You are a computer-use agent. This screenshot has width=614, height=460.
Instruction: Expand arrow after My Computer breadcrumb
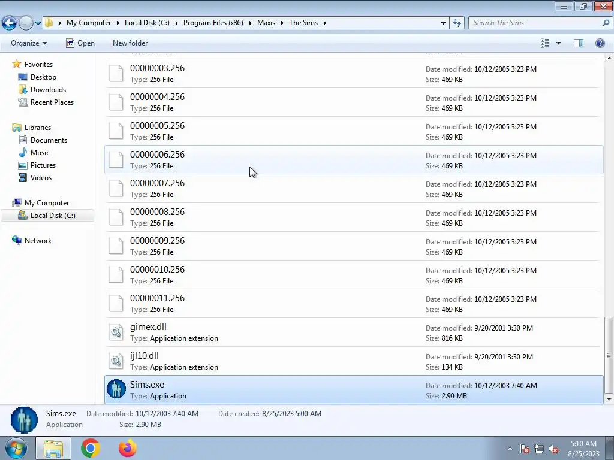(x=118, y=23)
